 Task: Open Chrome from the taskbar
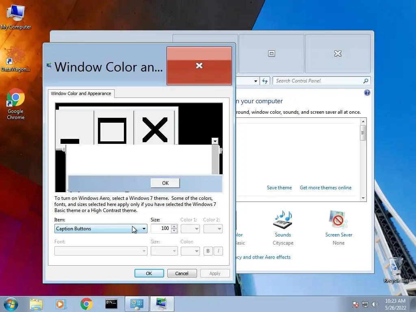[x=86, y=304]
